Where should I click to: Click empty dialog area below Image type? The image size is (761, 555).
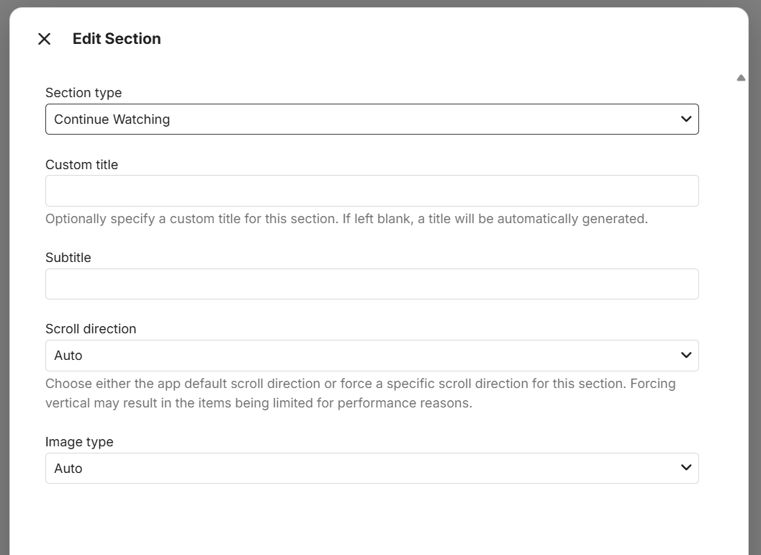(x=372, y=522)
